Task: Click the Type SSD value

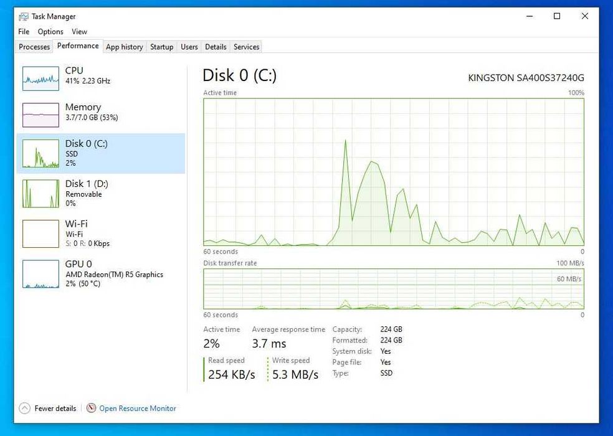Action: click(x=386, y=373)
